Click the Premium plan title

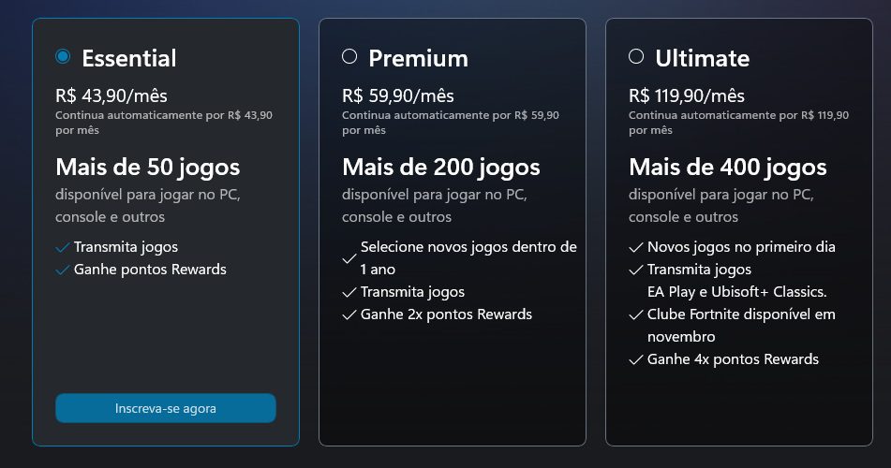(x=418, y=58)
